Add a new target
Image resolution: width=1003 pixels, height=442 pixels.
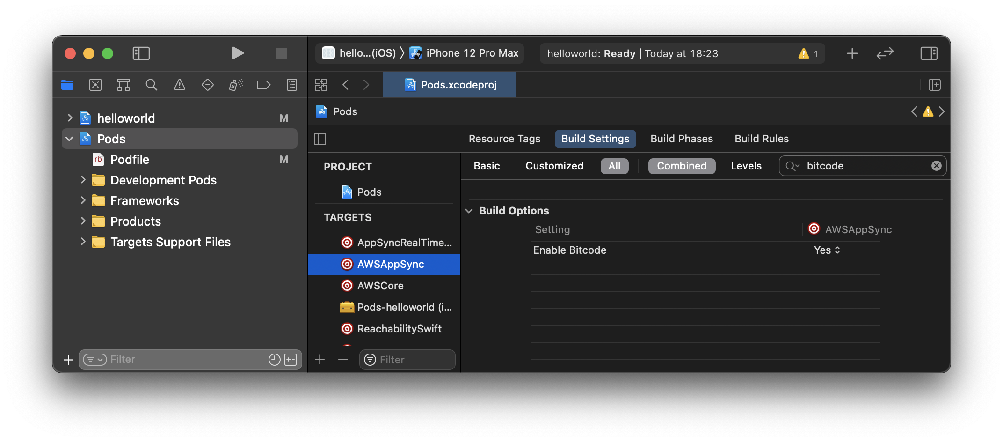(x=320, y=360)
